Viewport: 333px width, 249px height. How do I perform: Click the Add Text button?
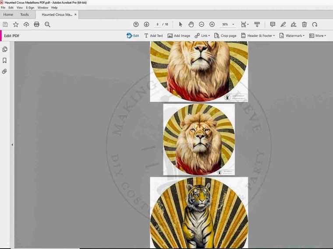[x=153, y=36]
